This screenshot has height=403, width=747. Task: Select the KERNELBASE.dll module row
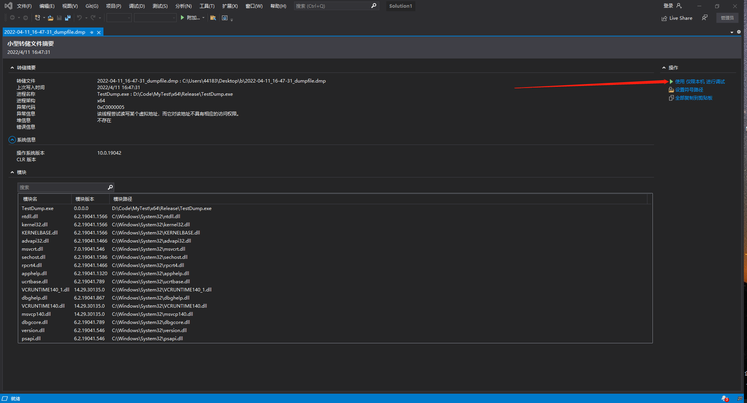coord(335,233)
